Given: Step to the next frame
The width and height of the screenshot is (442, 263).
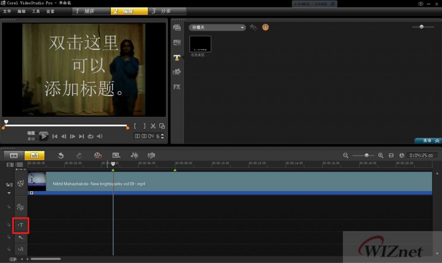Looking at the screenshot, I should (x=73, y=136).
